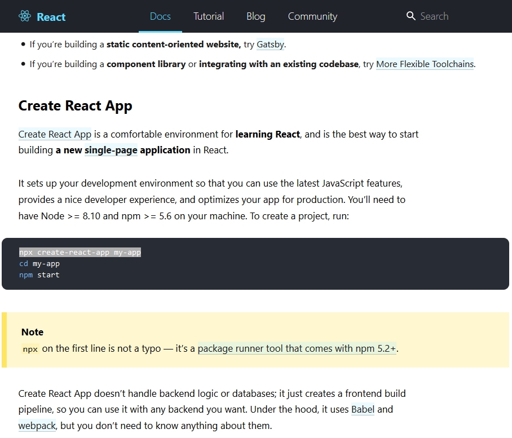Screen dimensions: 512x438
Task: Click bold text static content-oriented website
Action: pyautogui.click(x=174, y=45)
